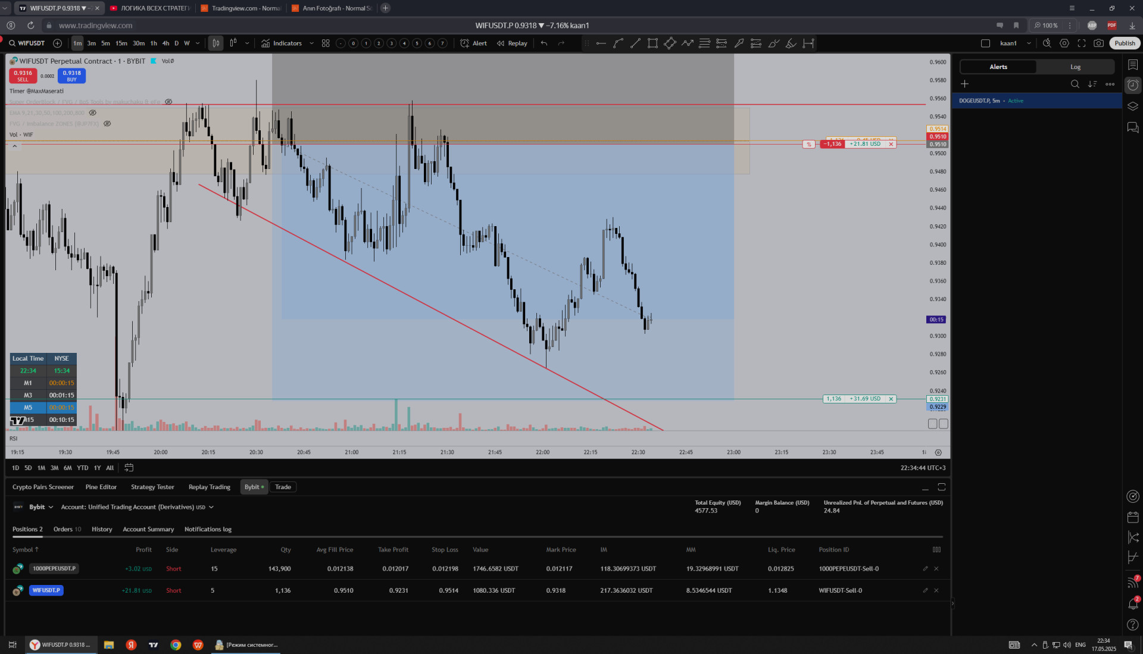1143x654 pixels.
Task: Add a new alert with plus icon
Action: (x=964, y=84)
